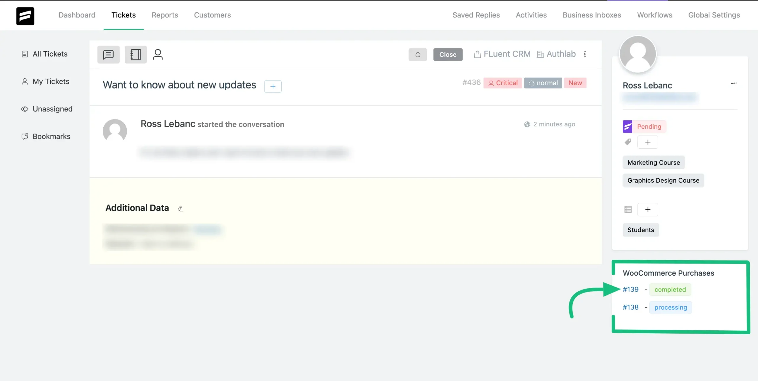758x381 pixels.
Task: Go to the Customers tab
Action: pos(212,15)
